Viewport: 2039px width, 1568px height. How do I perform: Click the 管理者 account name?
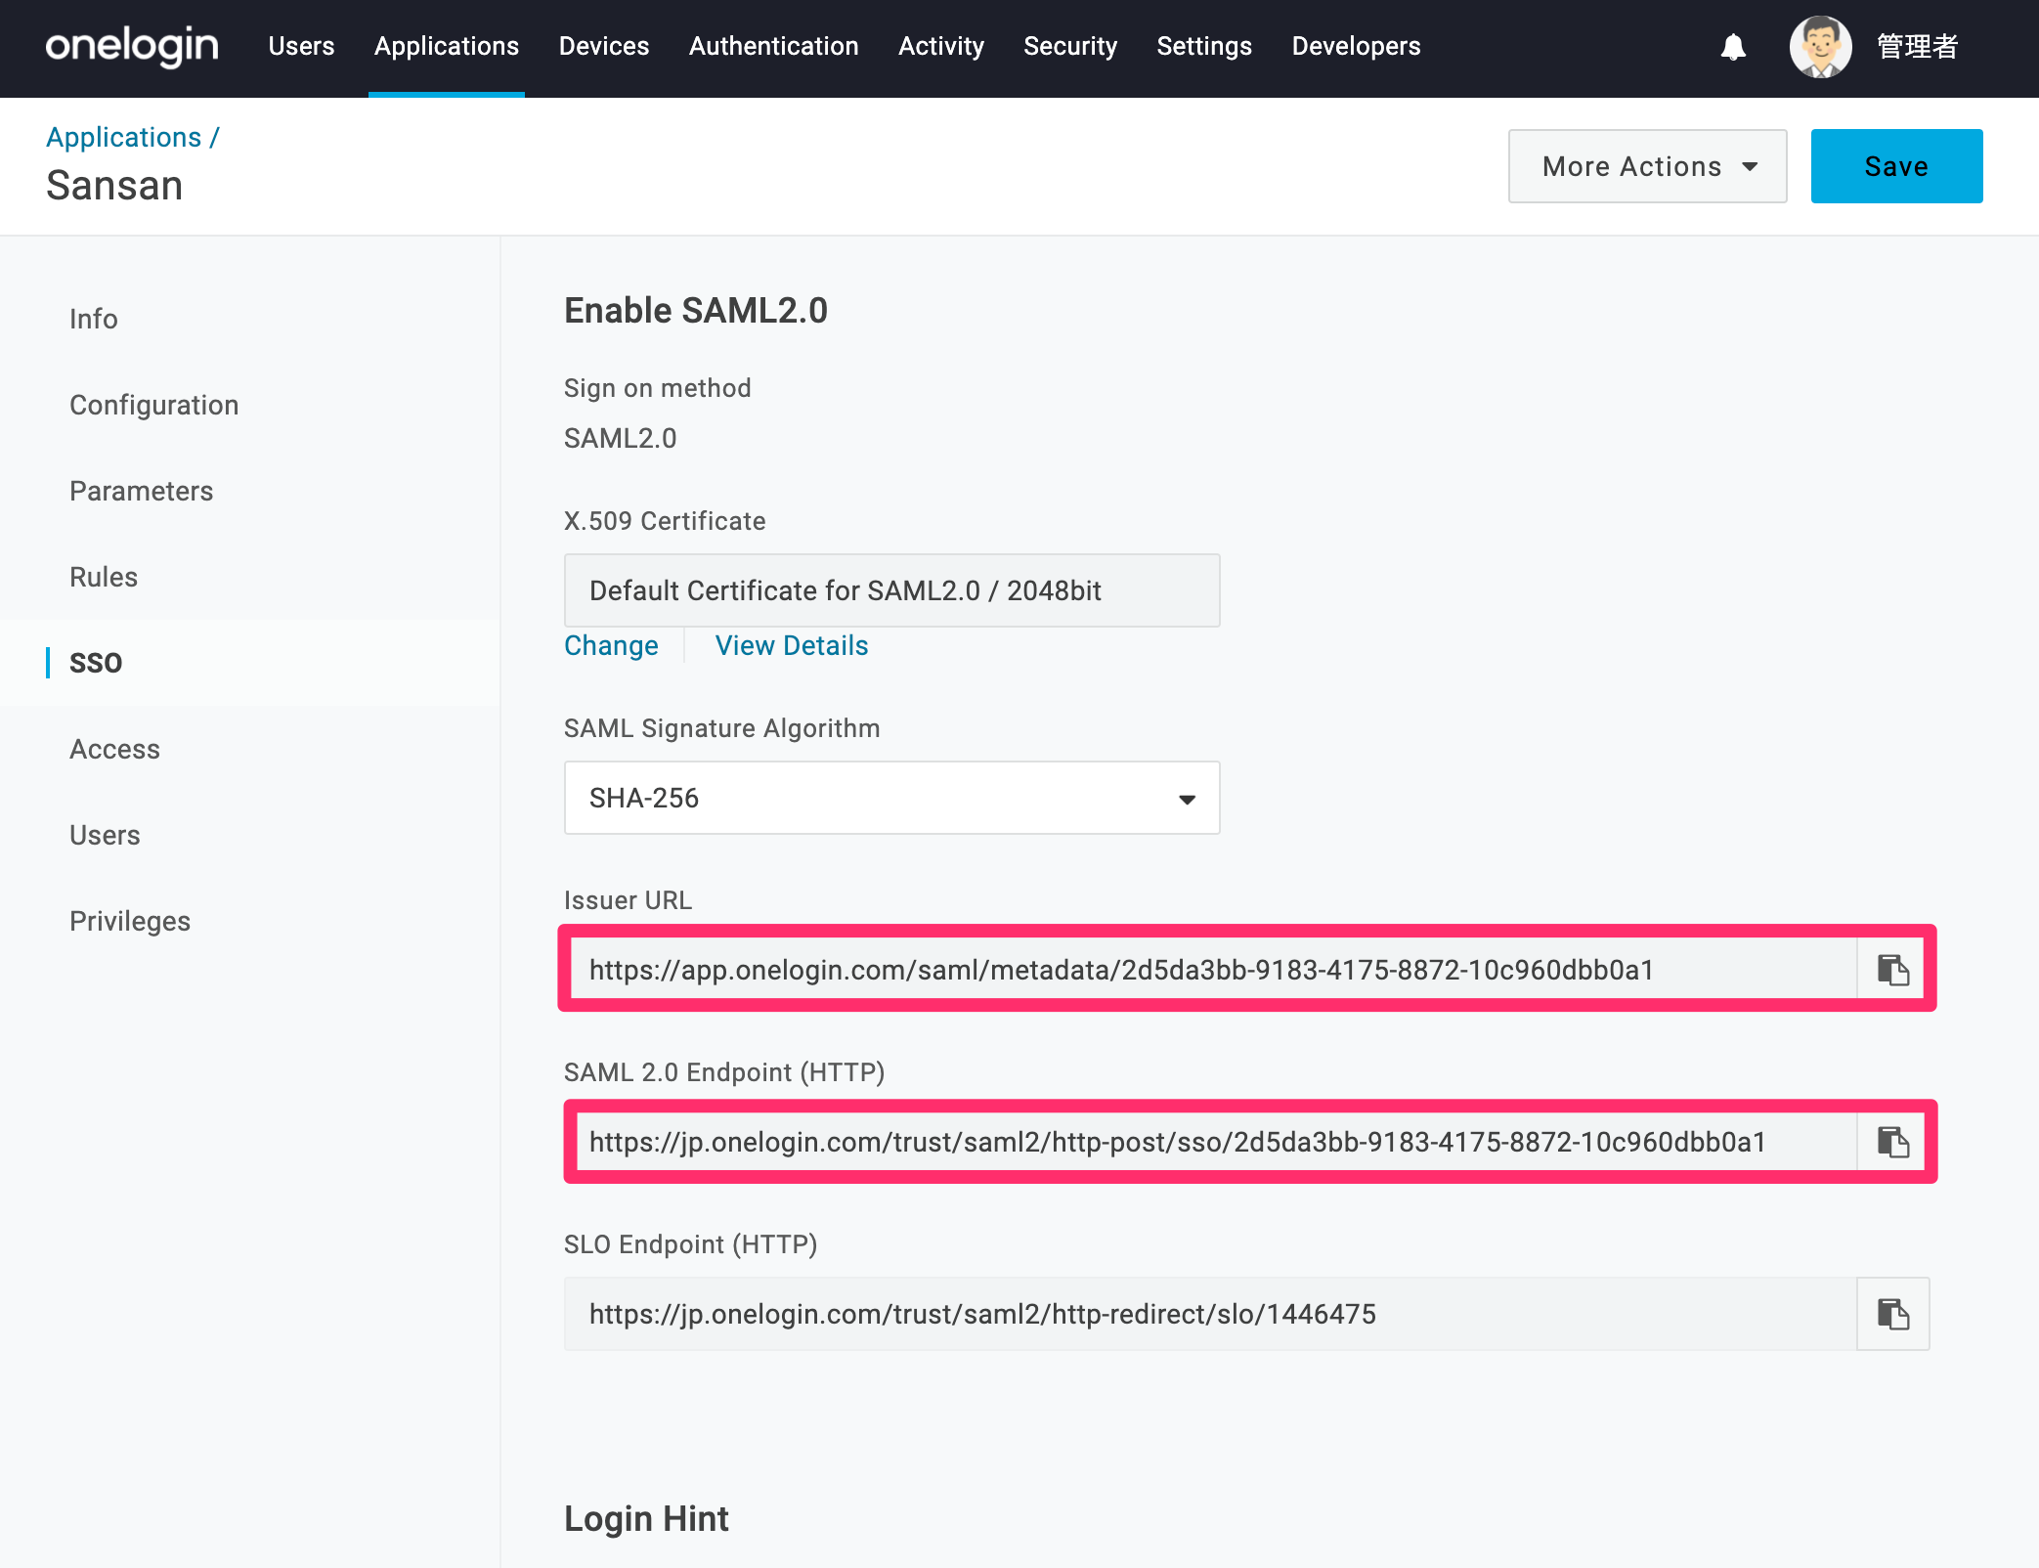point(1918,46)
